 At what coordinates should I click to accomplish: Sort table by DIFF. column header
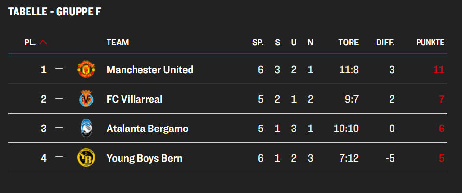385,43
